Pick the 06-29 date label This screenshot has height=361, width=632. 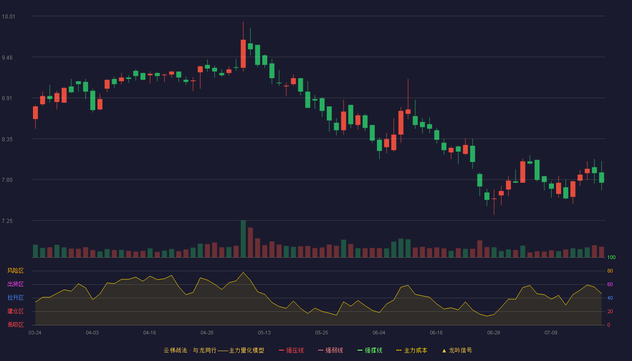point(493,333)
